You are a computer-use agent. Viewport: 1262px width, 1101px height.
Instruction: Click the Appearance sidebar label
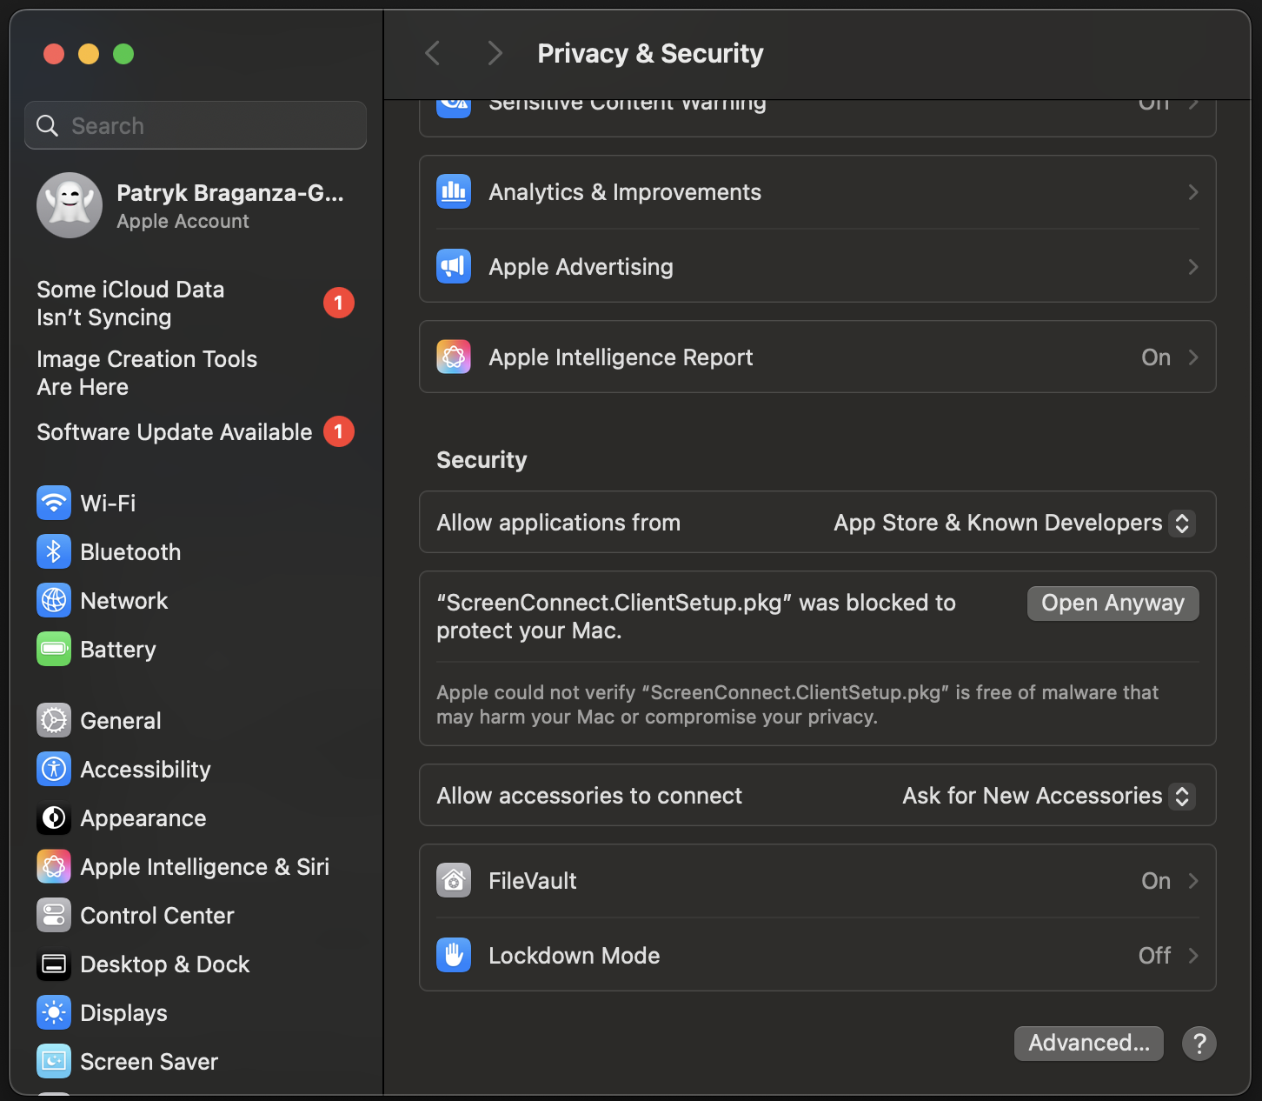pyautogui.click(x=143, y=818)
